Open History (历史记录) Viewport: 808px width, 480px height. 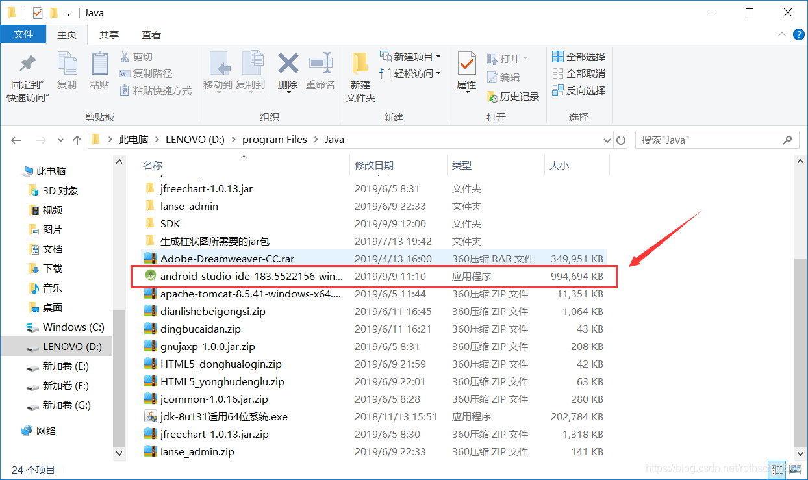(513, 96)
